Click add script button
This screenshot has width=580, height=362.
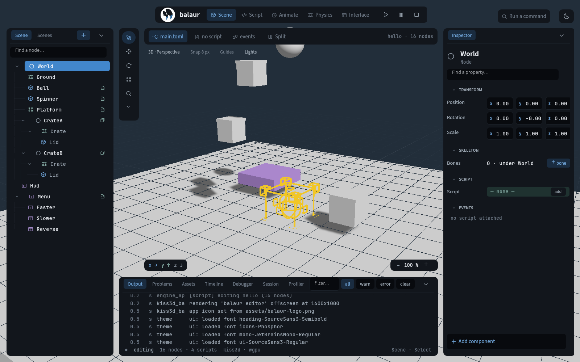click(x=558, y=191)
